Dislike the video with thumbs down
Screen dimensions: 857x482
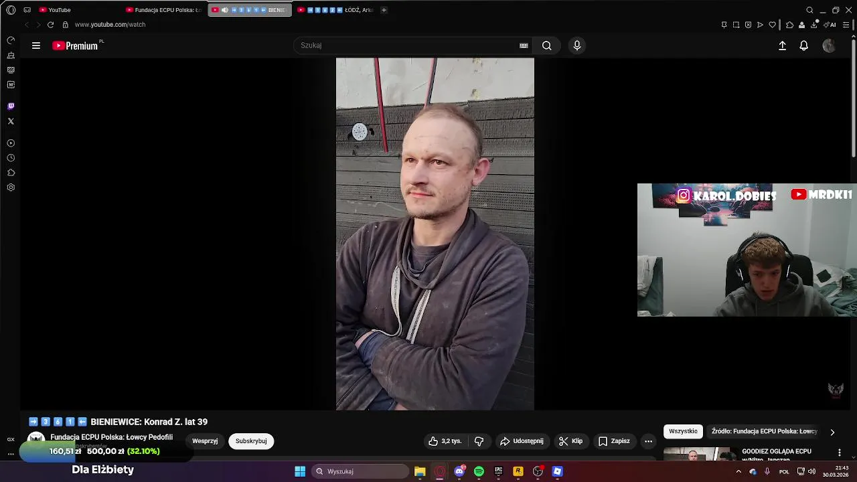(x=479, y=441)
